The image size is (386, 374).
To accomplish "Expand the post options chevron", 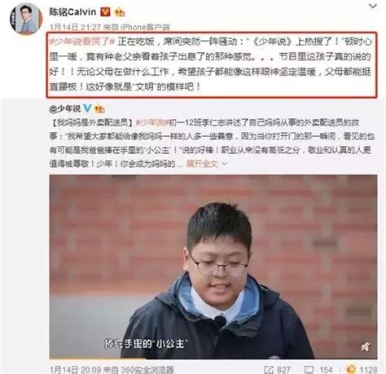I will point(373,6).
